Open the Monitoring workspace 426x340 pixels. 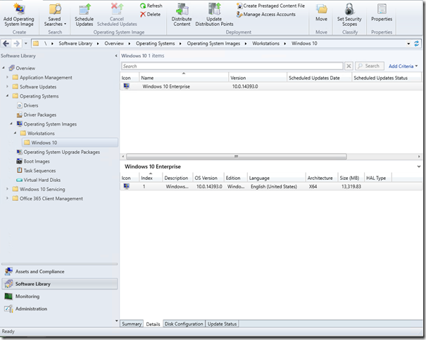(59, 296)
